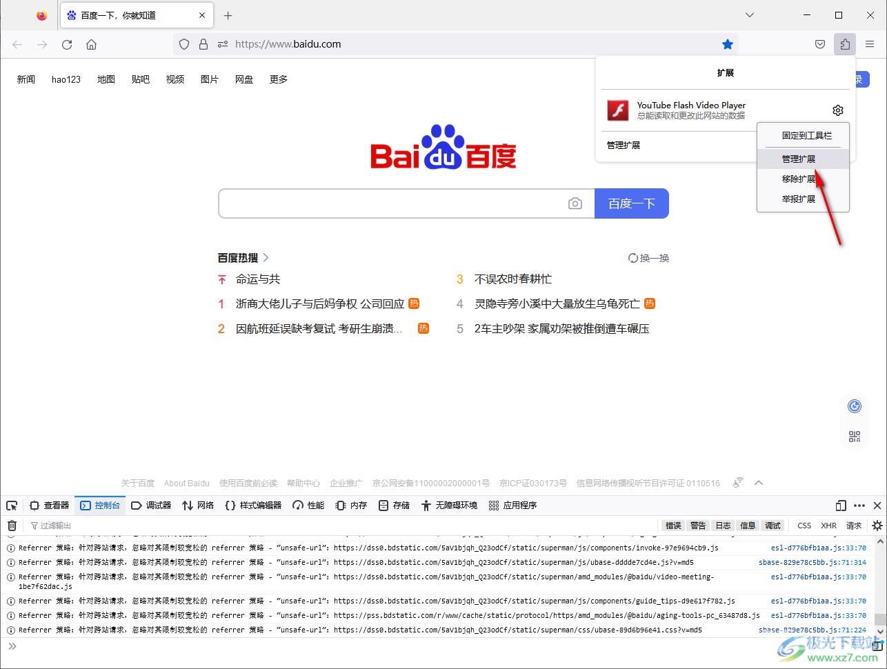887x669 pixels.
Task: Open the 网盘 link
Action: pos(244,79)
